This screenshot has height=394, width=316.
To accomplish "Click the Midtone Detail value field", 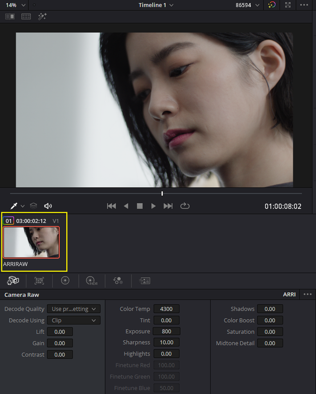I will click(x=270, y=343).
